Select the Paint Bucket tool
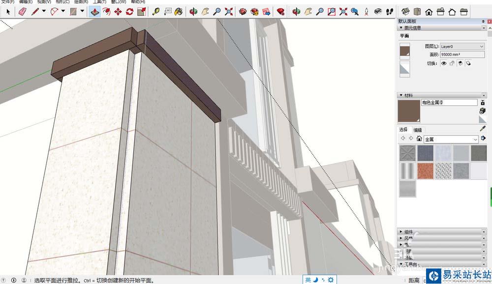This screenshot has height=284, width=492. point(179,12)
